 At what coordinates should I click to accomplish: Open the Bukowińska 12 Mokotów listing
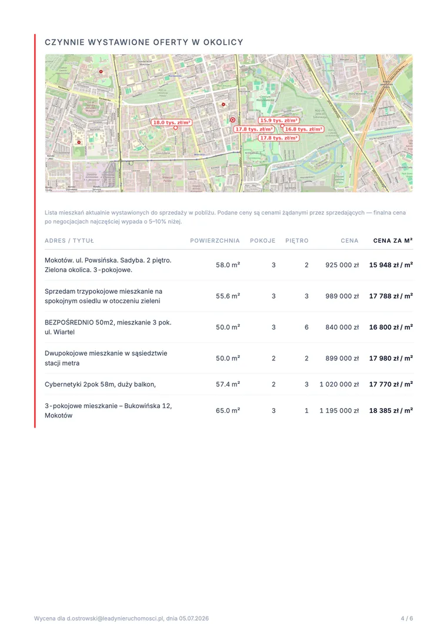[x=108, y=410]
